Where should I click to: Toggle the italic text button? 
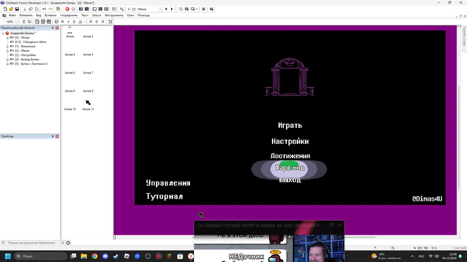coord(68,22)
